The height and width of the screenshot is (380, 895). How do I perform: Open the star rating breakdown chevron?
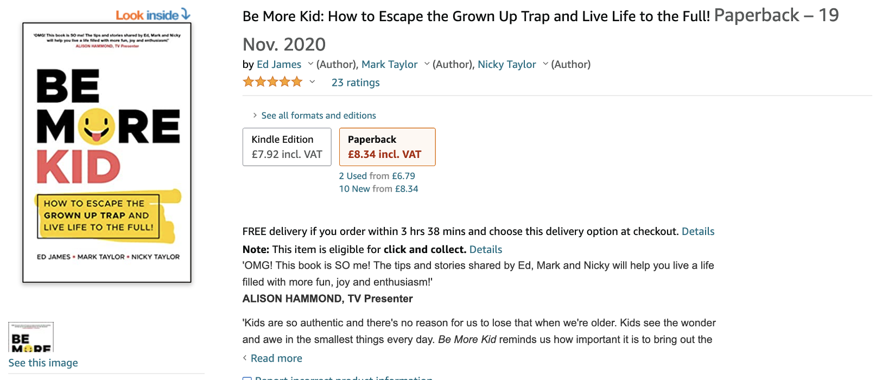[312, 82]
